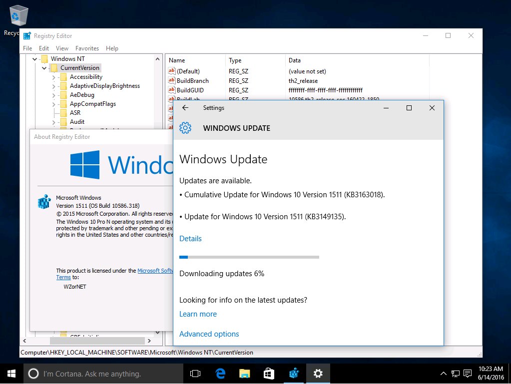Open Task View from taskbar
This screenshot has height=384, width=511.
click(195, 374)
